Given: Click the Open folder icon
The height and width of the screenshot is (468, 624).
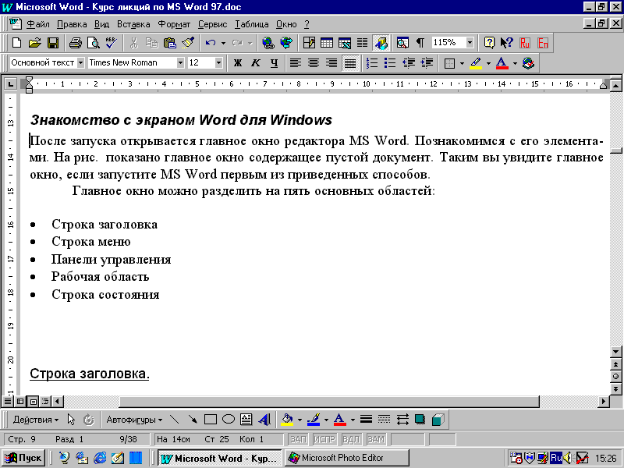Looking at the screenshot, I should point(35,43).
